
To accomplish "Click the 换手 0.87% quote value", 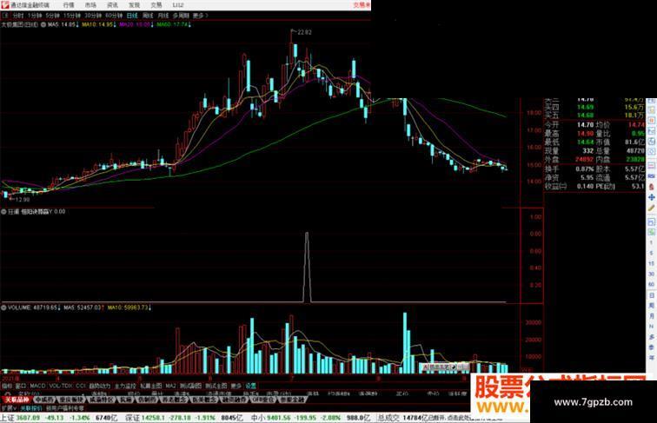I will 585,169.
